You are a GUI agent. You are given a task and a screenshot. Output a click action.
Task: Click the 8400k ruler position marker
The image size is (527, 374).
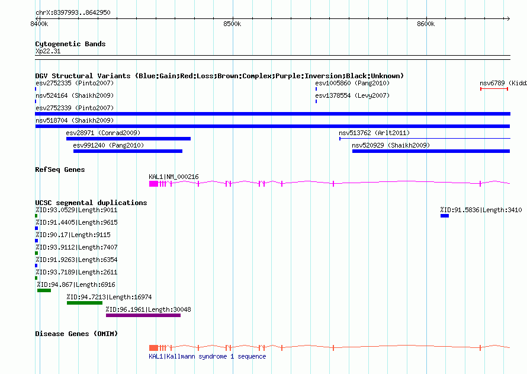[39, 24]
